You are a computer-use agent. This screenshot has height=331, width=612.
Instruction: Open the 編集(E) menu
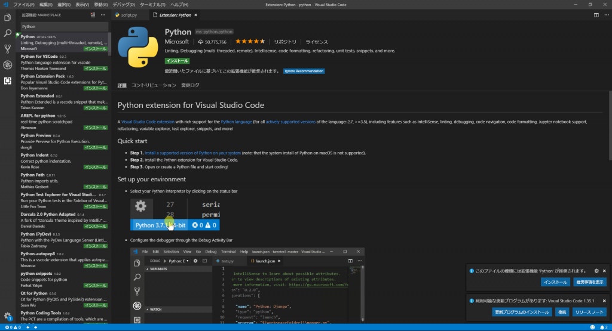point(45,5)
